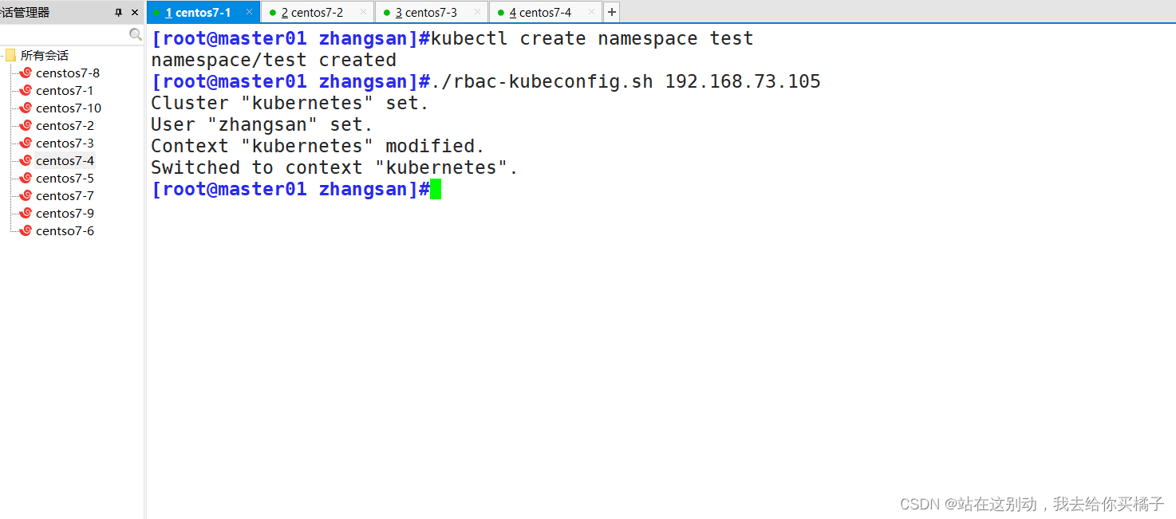The image size is (1176, 519).
Task: Click 'Switched to context "kubernetes".' line
Action: pyautogui.click(x=335, y=167)
